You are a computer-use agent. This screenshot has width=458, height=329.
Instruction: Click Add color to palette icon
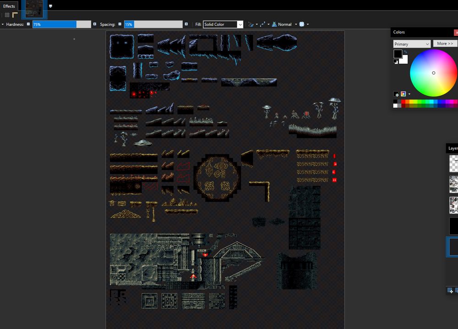tap(396, 94)
